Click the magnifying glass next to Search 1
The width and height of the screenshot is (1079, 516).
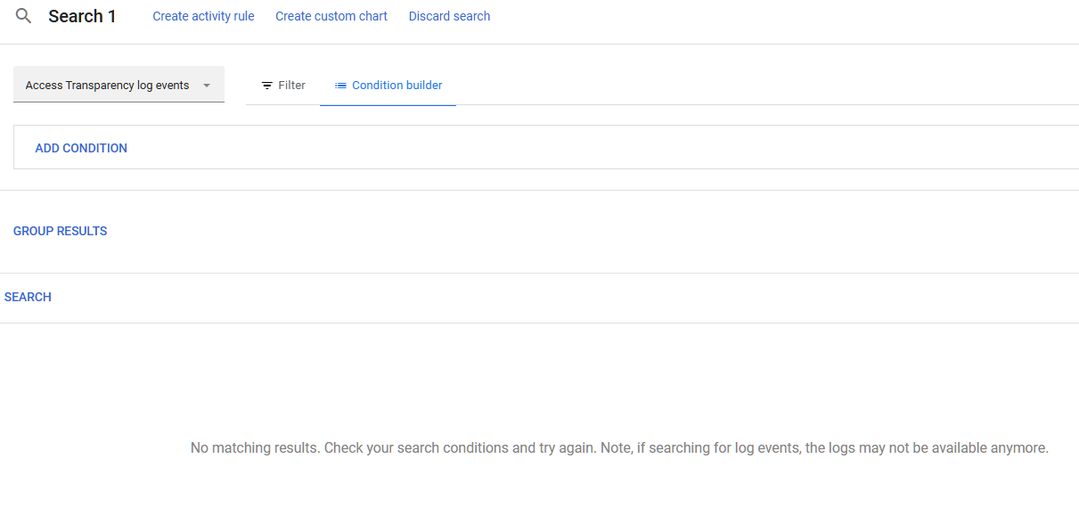point(22,15)
